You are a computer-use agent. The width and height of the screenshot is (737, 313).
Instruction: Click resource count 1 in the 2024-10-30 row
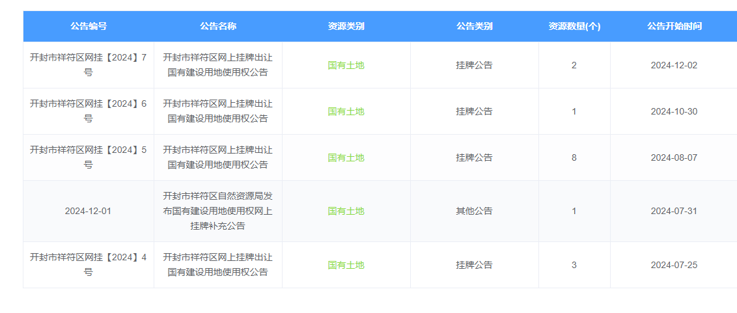click(x=574, y=111)
